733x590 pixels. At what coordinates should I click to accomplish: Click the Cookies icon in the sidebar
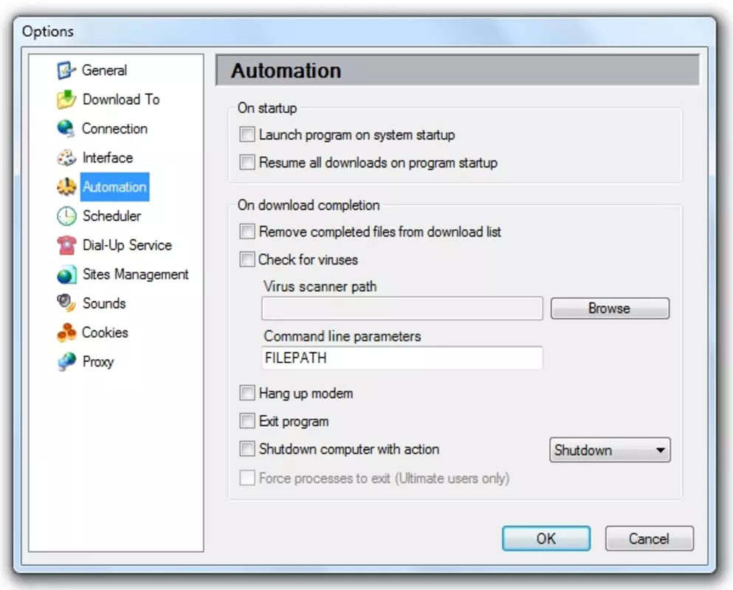tap(66, 333)
